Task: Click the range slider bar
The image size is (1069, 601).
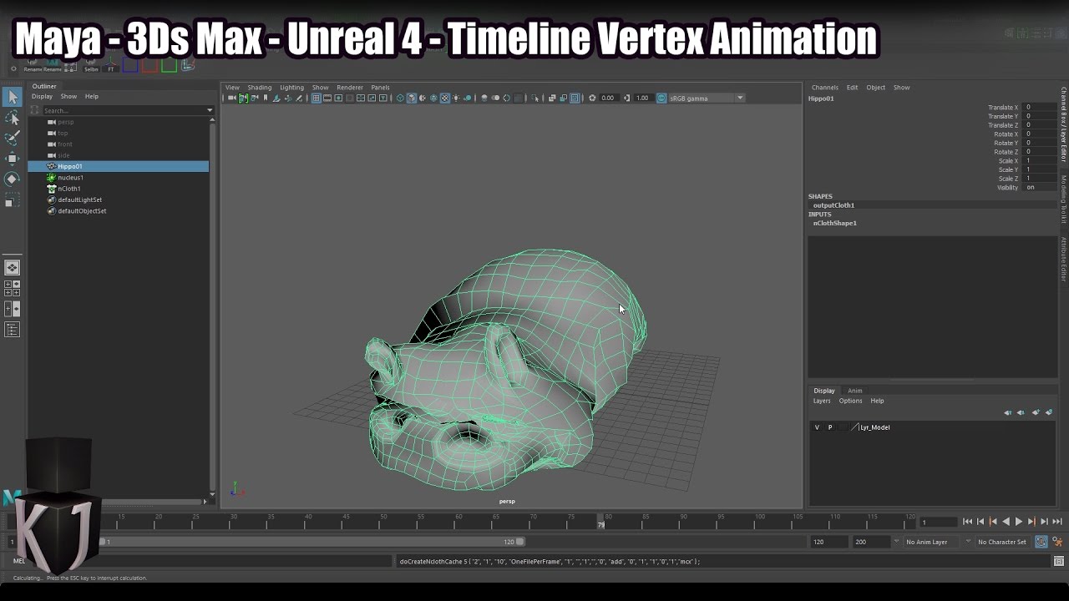Action: [x=311, y=542]
